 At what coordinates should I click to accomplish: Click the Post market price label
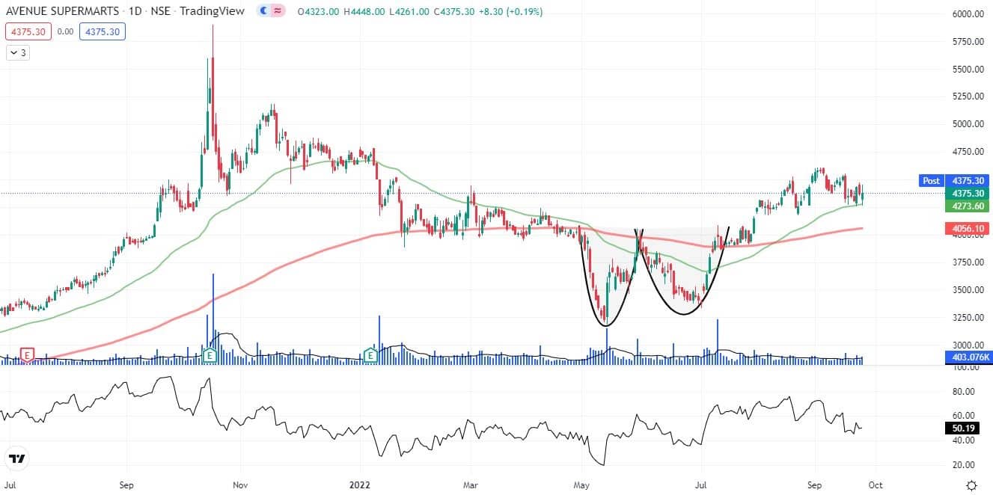coord(931,180)
